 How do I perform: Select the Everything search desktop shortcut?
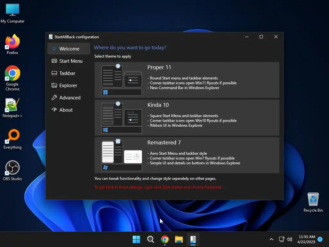click(x=13, y=139)
